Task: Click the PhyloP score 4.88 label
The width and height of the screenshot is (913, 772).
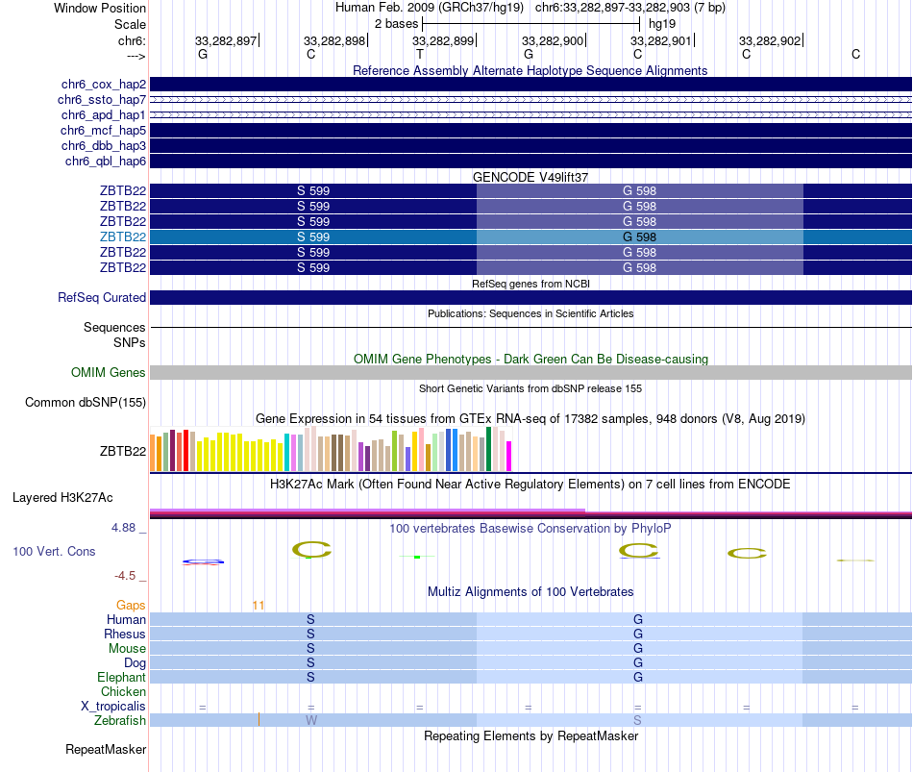Action: pyautogui.click(x=123, y=528)
